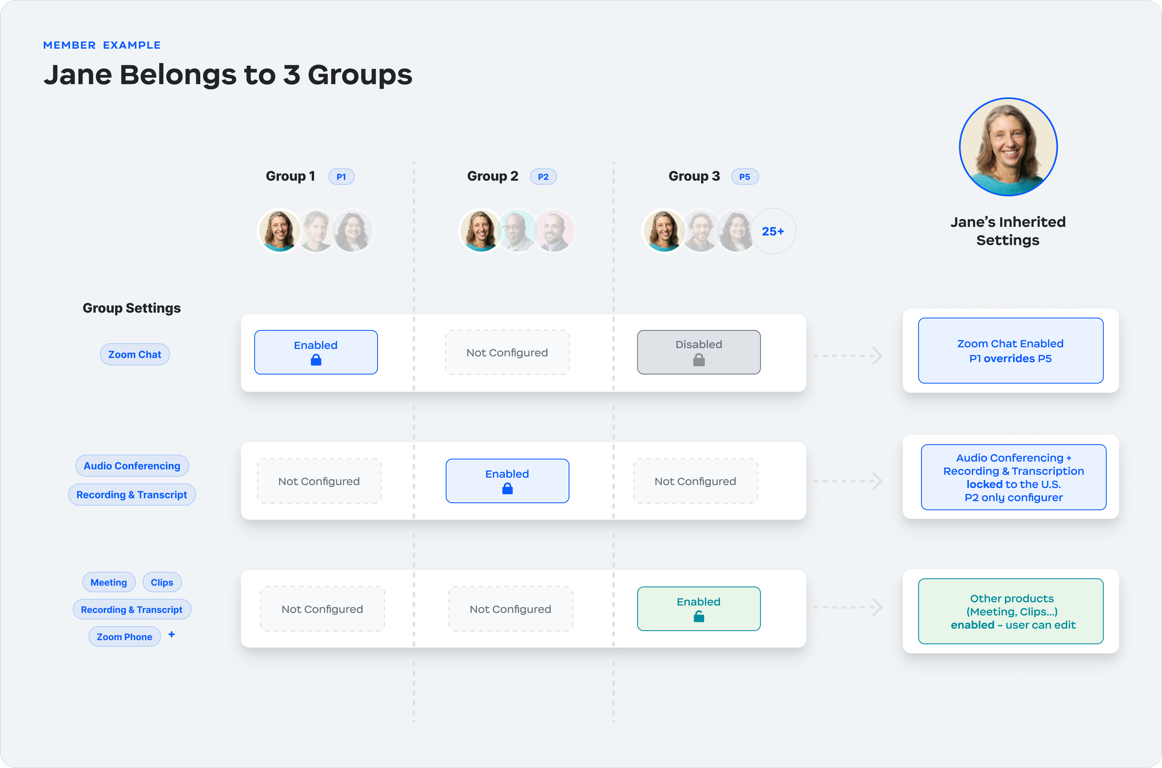
Task: Select the Zoom Phone tag
Action: 124,637
